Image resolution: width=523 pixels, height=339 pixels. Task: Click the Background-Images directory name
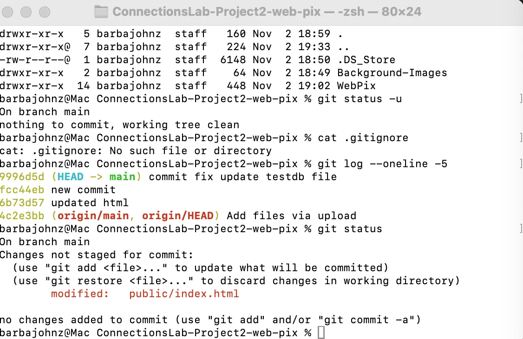click(392, 73)
